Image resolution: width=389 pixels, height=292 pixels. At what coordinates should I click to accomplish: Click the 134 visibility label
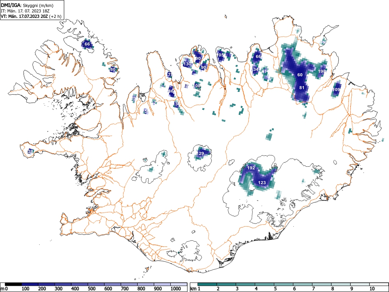point(255,70)
